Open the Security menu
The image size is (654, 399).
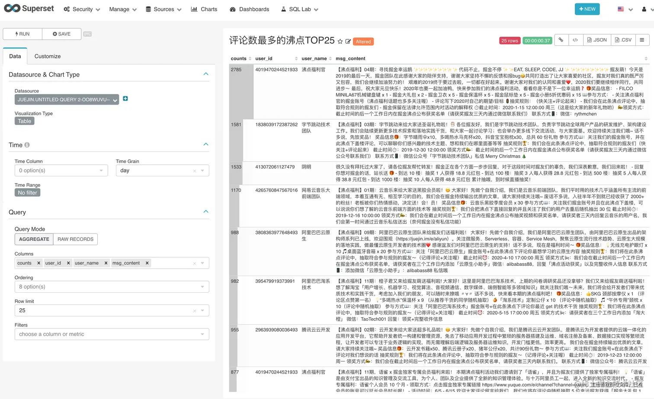(82, 9)
